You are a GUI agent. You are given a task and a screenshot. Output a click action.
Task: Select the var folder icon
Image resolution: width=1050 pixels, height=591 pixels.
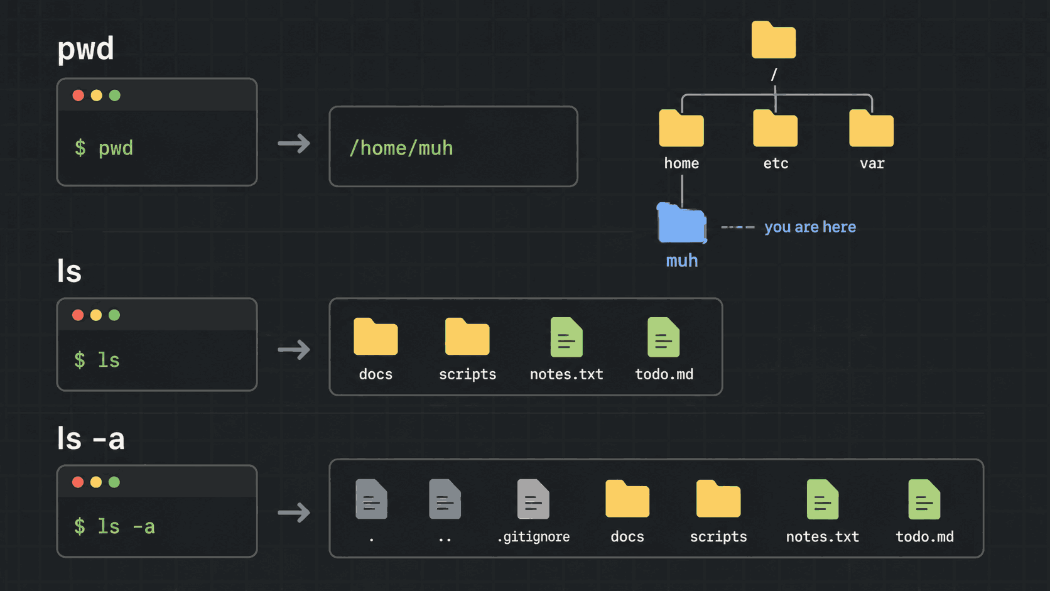coord(872,128)
